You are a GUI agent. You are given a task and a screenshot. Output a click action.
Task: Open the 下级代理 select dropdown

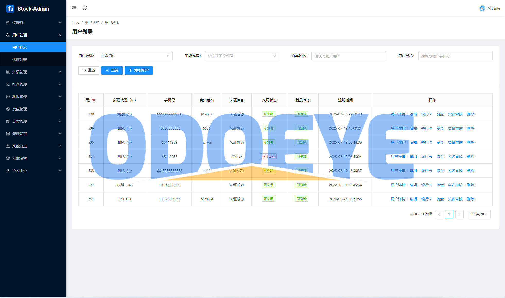[x=242, y=56]
